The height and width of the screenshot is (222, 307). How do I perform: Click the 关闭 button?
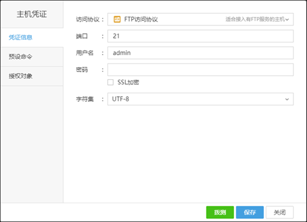click(279, 212)
